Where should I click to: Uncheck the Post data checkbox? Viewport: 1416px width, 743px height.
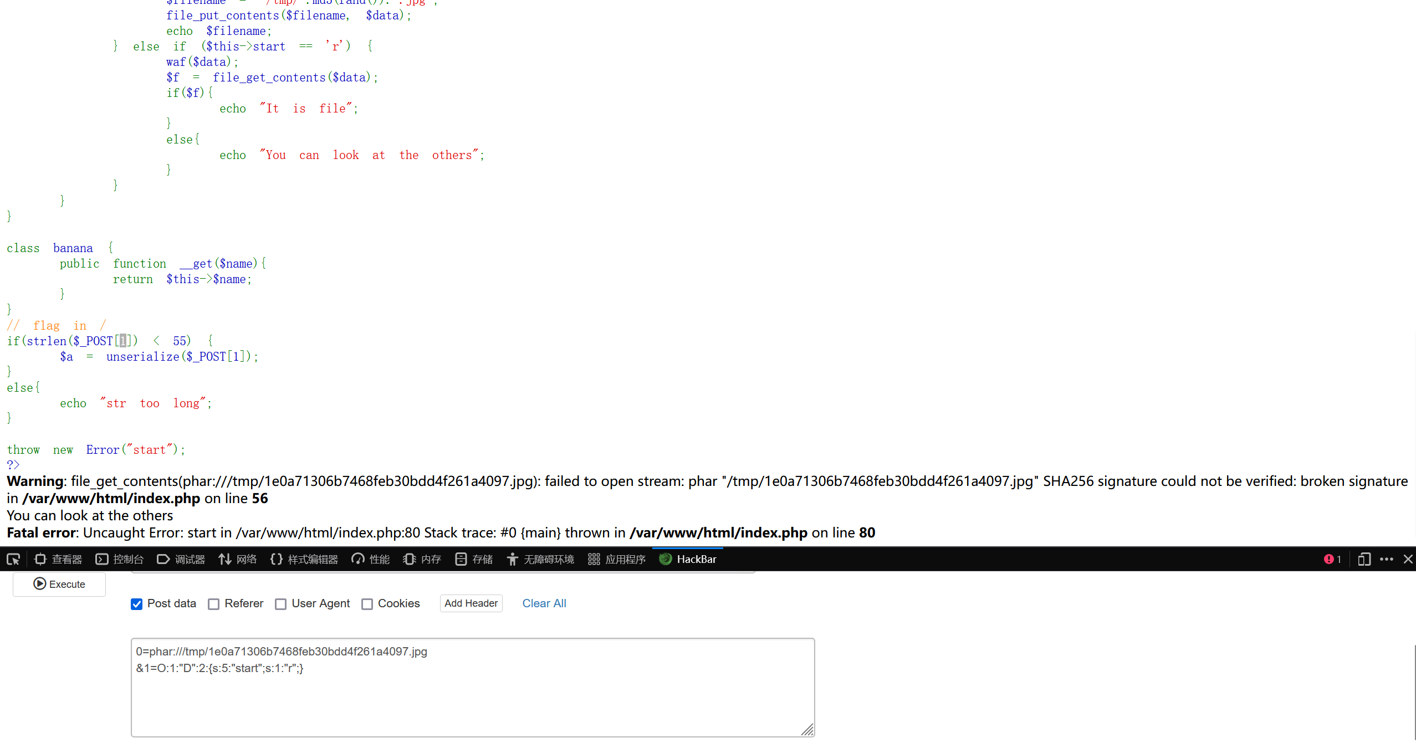(137, 604)
